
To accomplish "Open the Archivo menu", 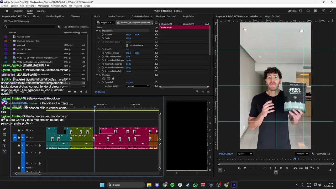I will pyautogui.click(x=5, y=6).
